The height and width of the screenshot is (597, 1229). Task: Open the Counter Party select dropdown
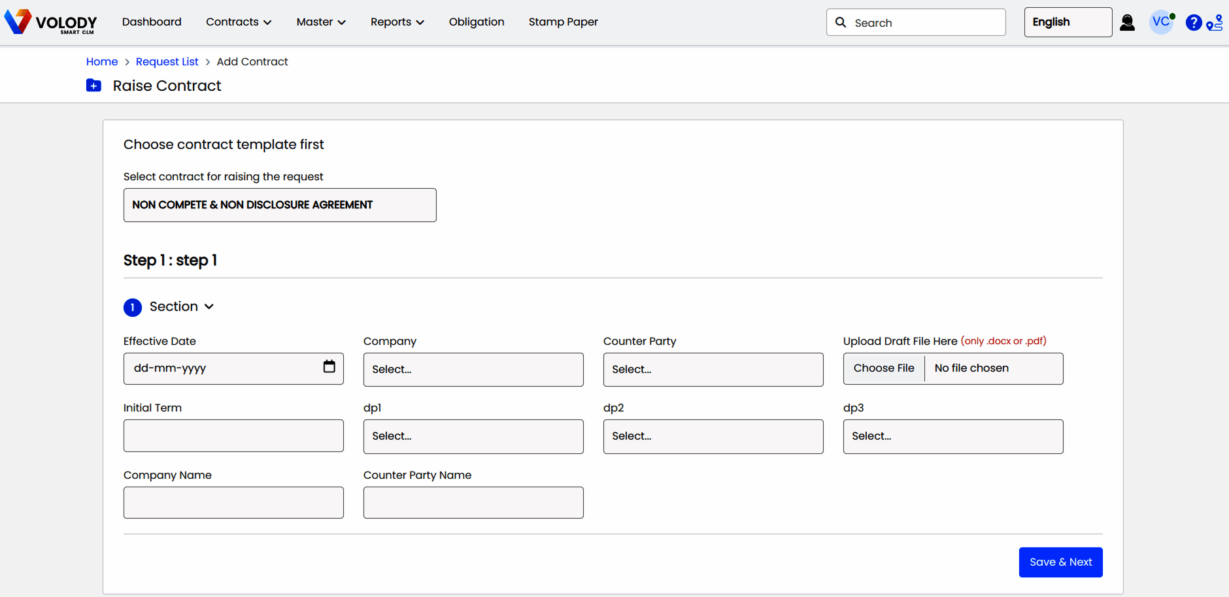click(713, 370)
